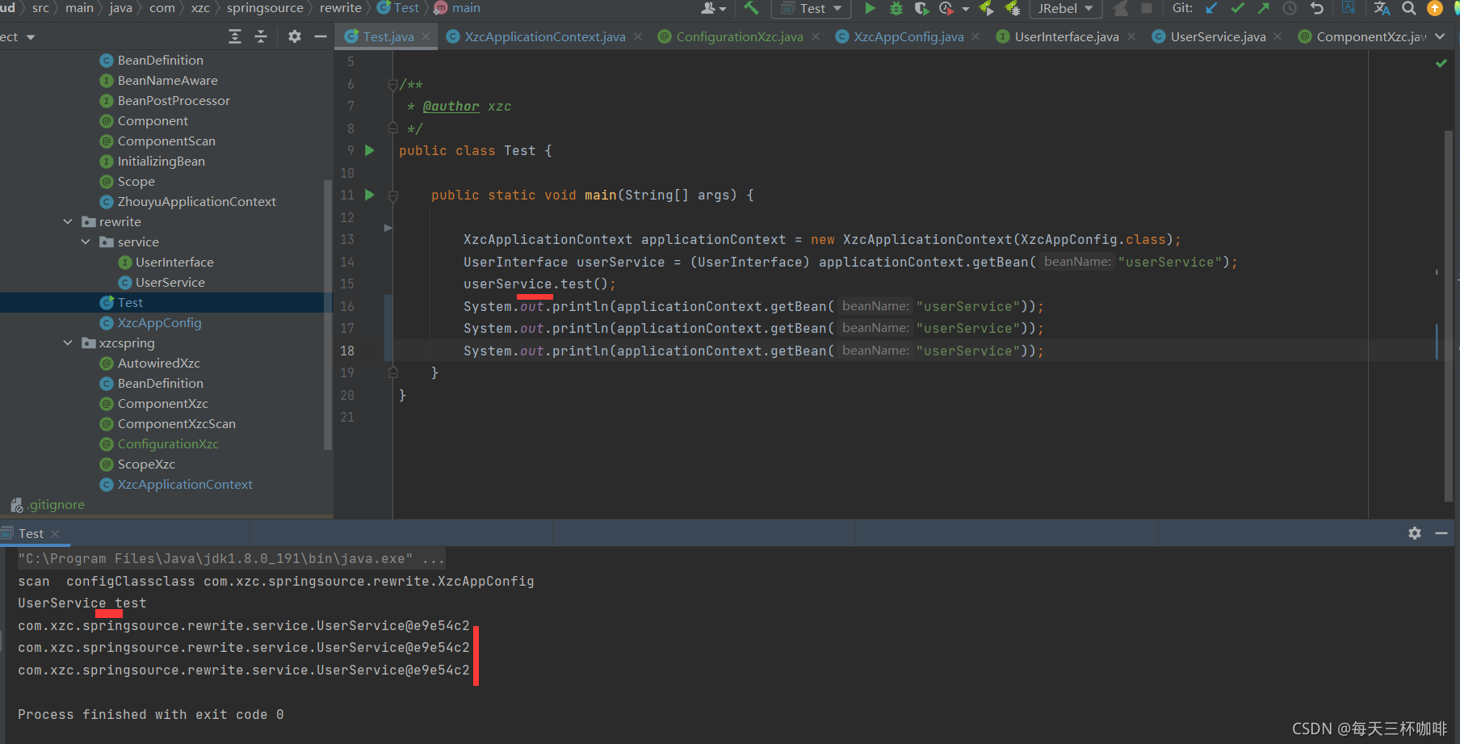
Task: Fold the main method at line 11
Action: click(x=393, y=195)
